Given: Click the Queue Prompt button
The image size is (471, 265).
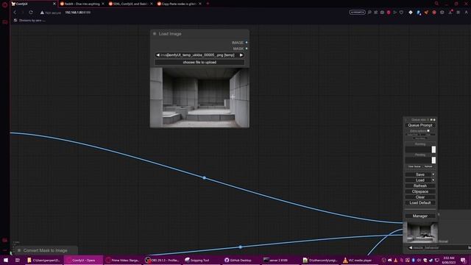Looking at the screenshot, I should [420, 125].
